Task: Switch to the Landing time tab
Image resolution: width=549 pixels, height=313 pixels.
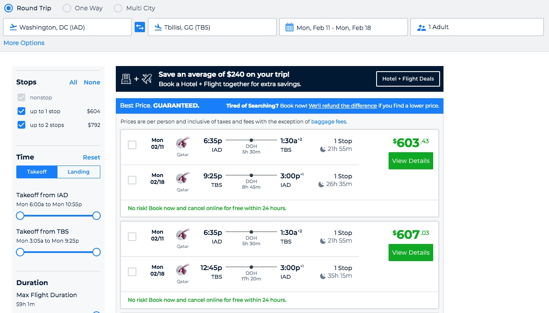Action: (x=78, y=172)
